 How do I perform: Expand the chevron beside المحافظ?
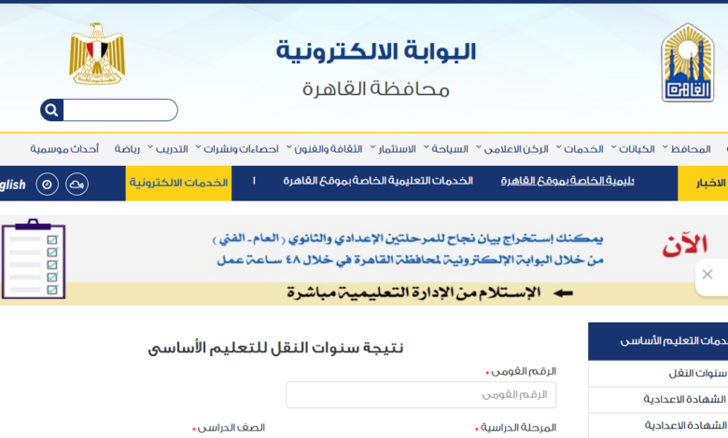pos(665,147)
